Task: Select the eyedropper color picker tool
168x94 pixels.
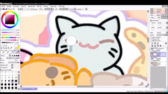Action: point(11,48)
